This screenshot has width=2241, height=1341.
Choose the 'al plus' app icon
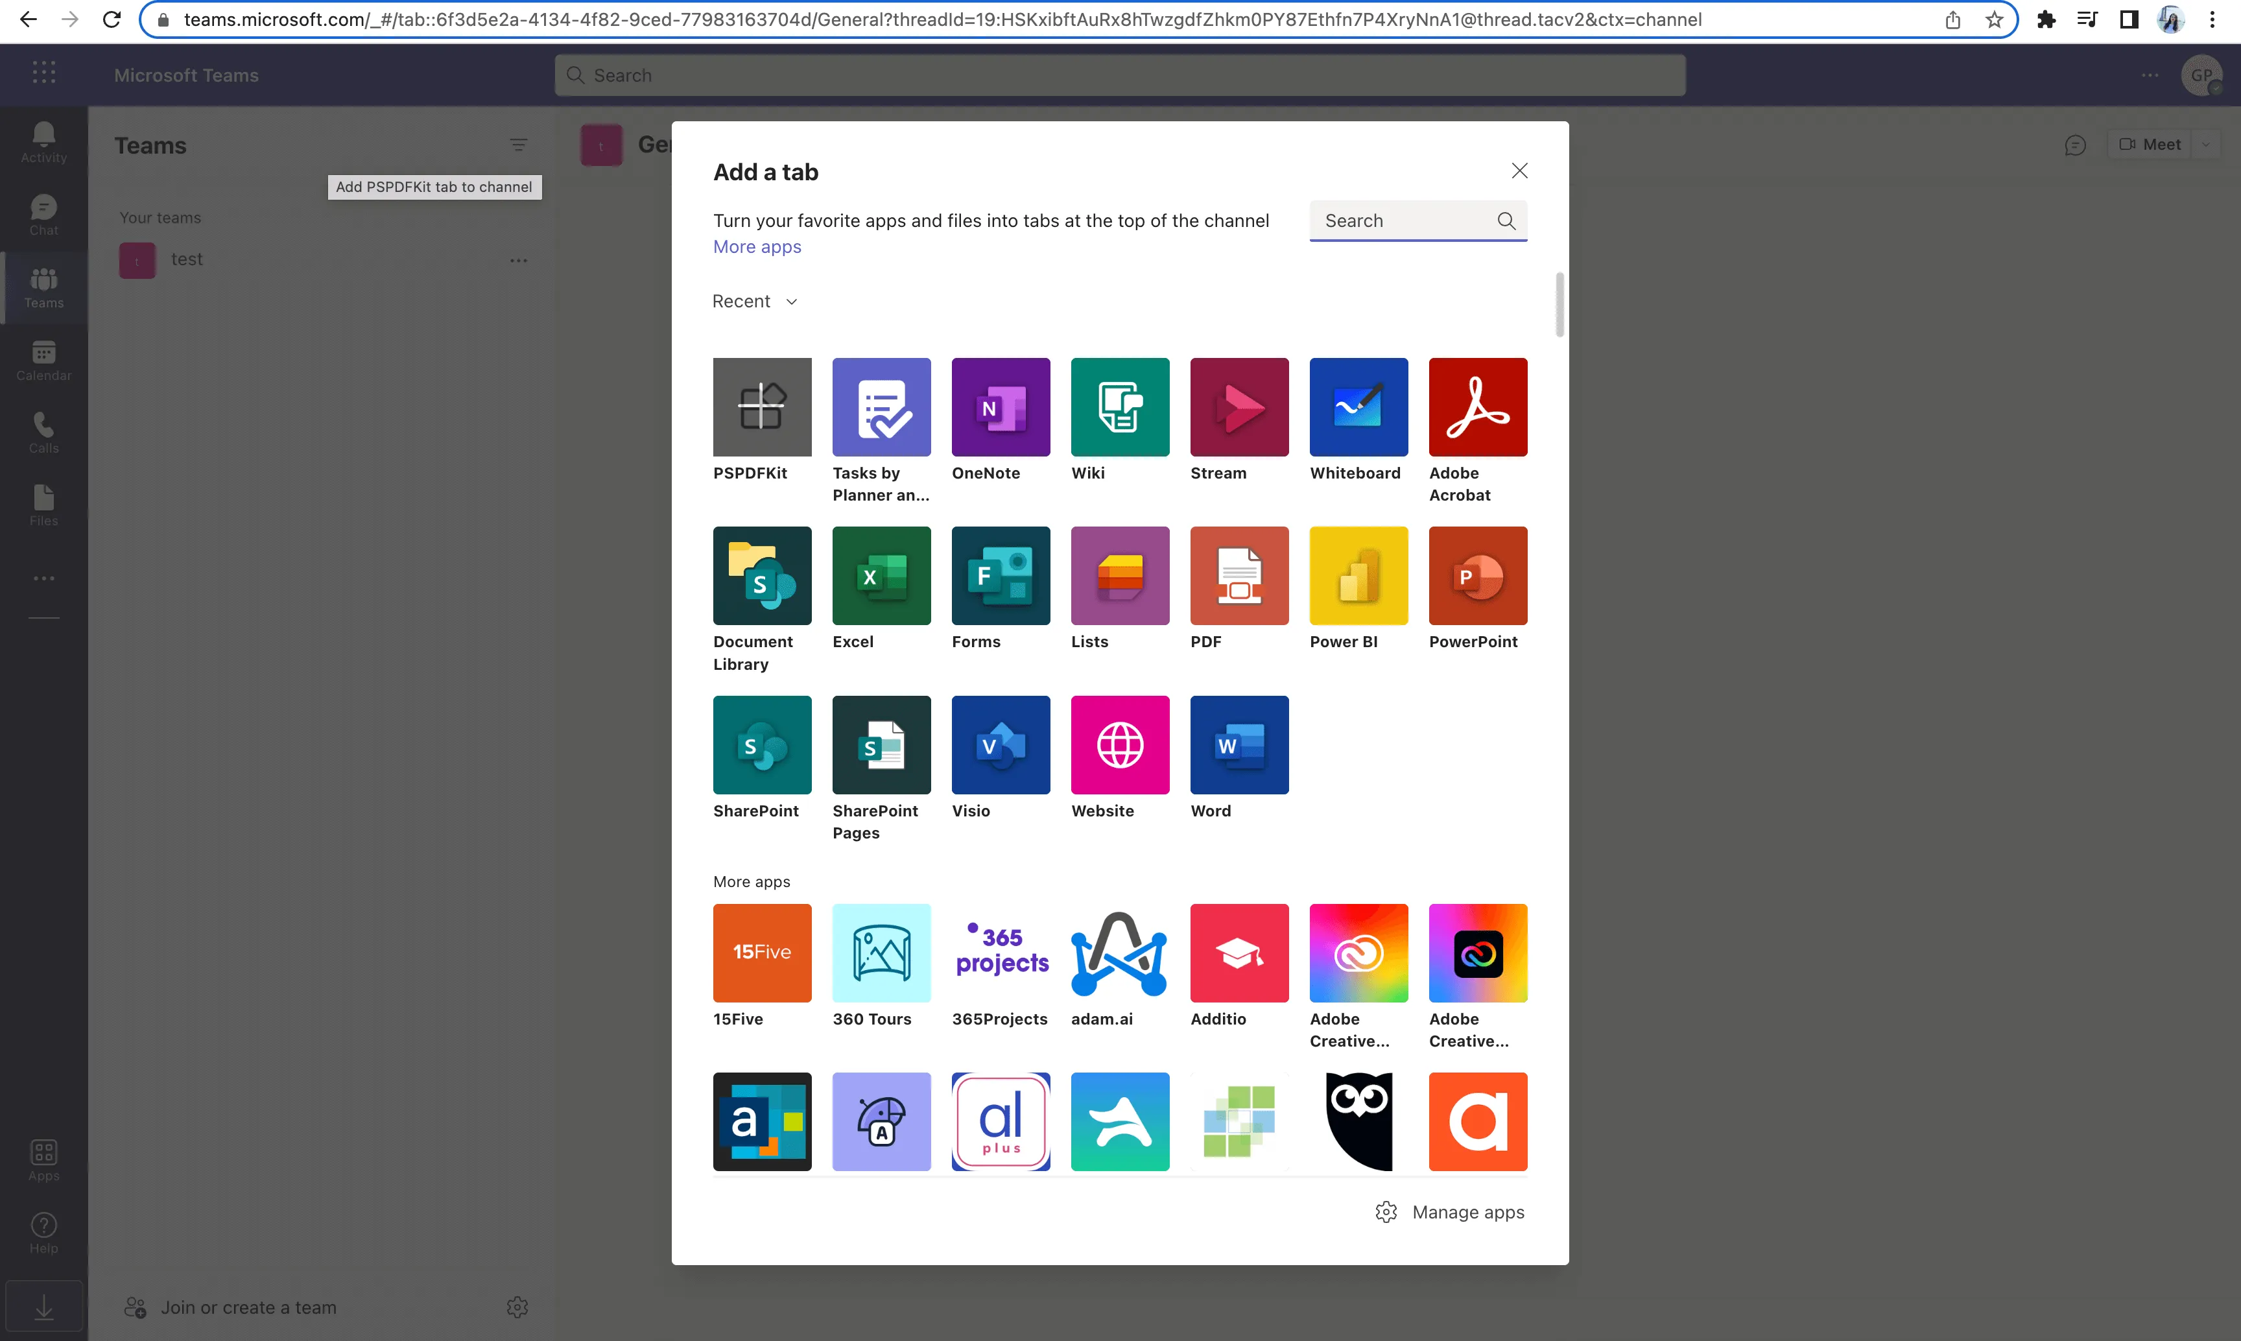[1001, 1121]
